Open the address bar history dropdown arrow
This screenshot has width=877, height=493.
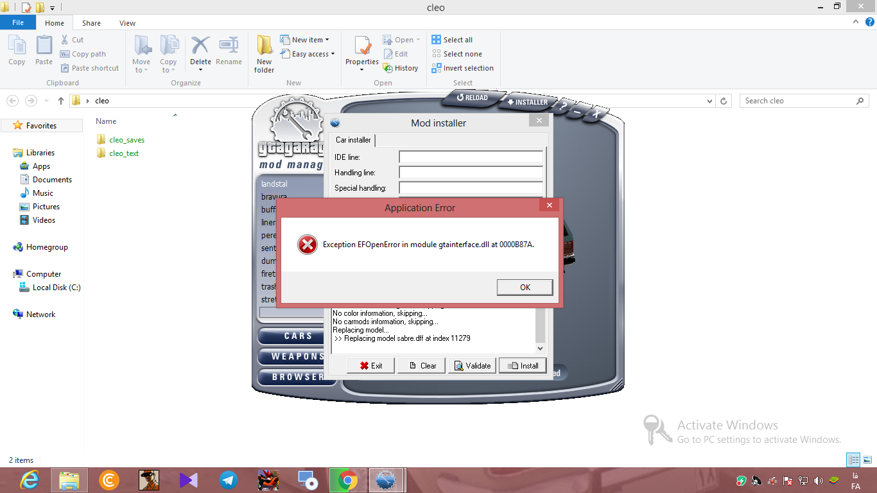click(709, 101)
